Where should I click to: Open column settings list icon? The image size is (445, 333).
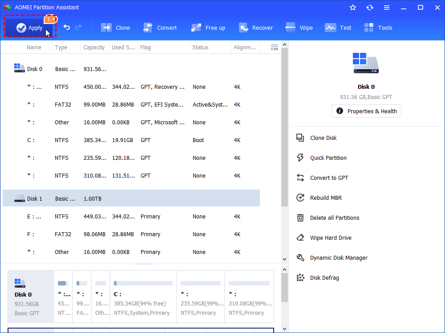(x=275, y=48)
